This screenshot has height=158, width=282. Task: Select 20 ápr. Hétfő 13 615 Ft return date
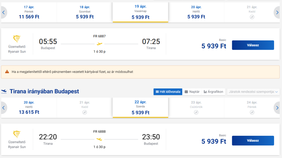tap(29, 108)
